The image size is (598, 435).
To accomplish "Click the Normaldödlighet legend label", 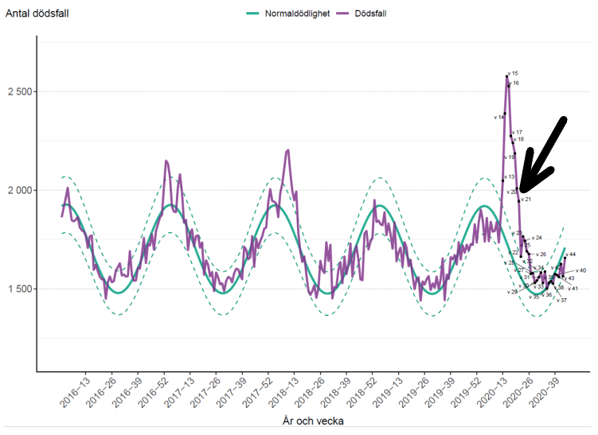I will tap(298, 14).
